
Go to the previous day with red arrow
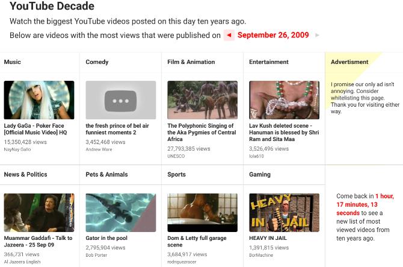pyautogui.click(x=229, y=36)
